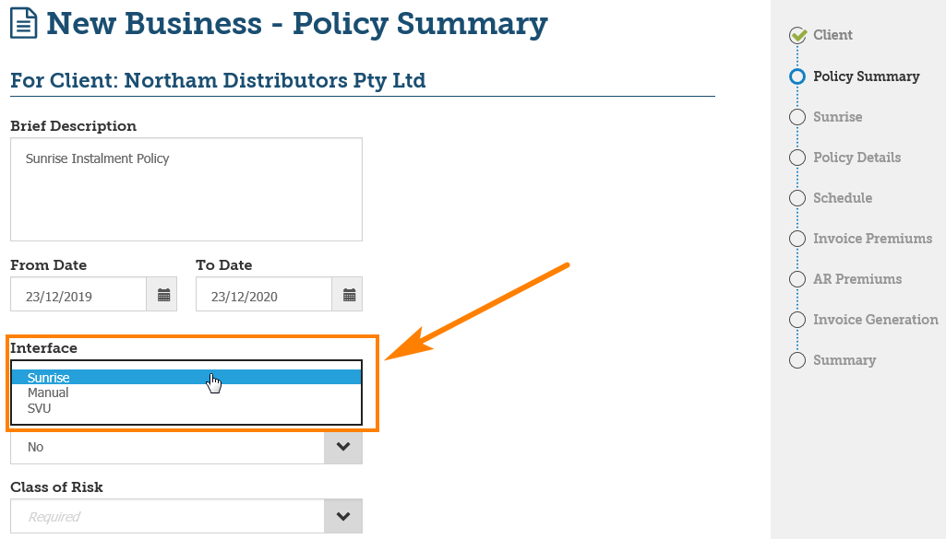Click the Sunrise step circle in wizard
This screenshot has width=946, height=539.
coord(797,117)
